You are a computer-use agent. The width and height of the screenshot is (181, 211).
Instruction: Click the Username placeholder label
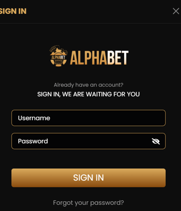point(34,118)
